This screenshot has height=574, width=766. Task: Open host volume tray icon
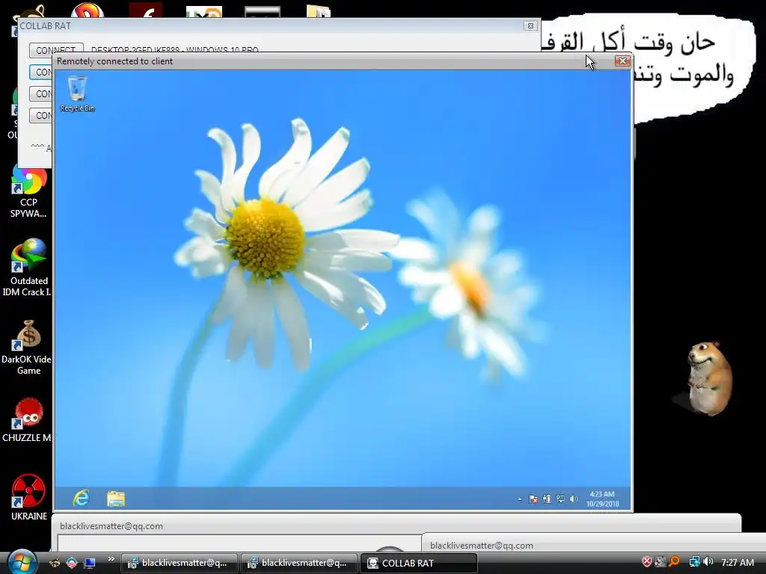coord(708,562)
